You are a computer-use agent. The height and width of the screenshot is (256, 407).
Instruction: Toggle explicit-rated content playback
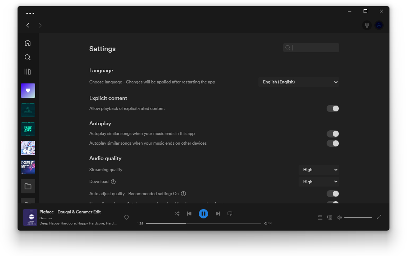click(333, 108)
